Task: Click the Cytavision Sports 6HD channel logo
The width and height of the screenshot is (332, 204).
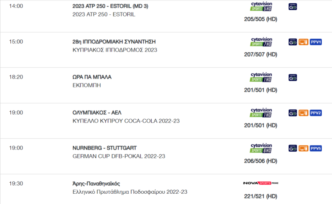Action: pos(261,148)
